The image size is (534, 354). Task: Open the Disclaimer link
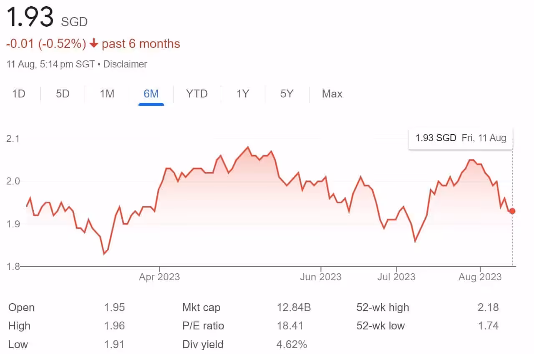point(125,64)
